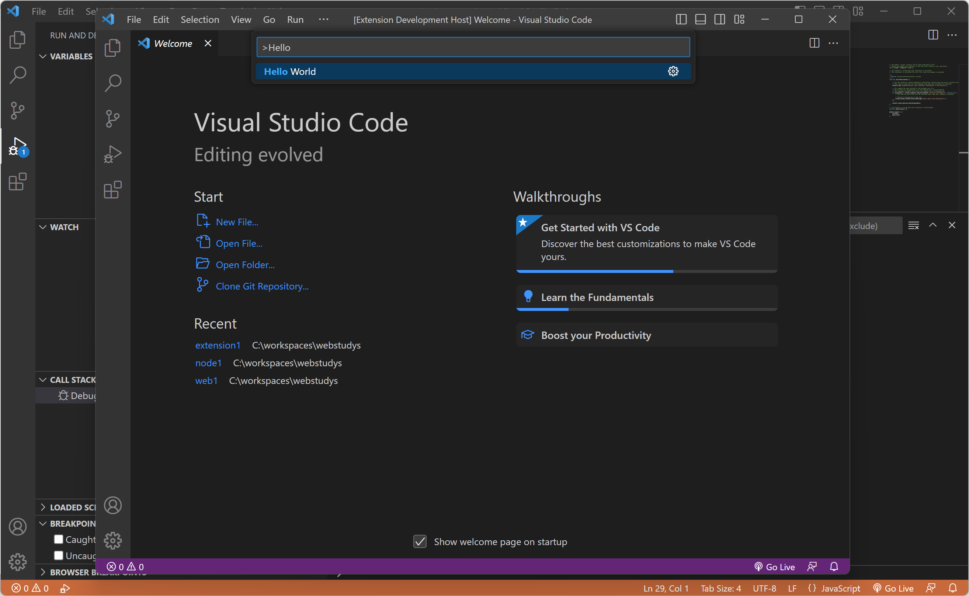Open Manage gear in front window
This screenshot has width=969, height=596.
pos(113,540)
